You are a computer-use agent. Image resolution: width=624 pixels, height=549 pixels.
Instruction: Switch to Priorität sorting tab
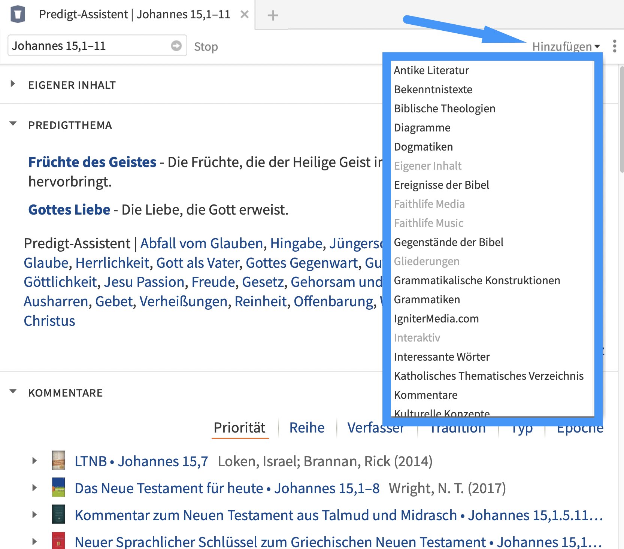coord(240,428)
